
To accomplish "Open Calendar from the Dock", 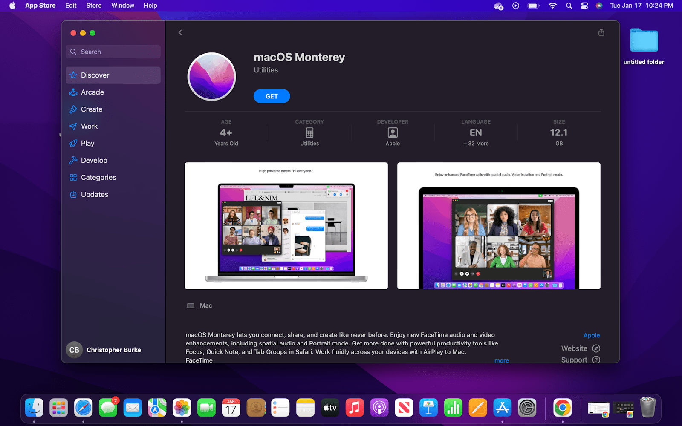I will [231, 408].
